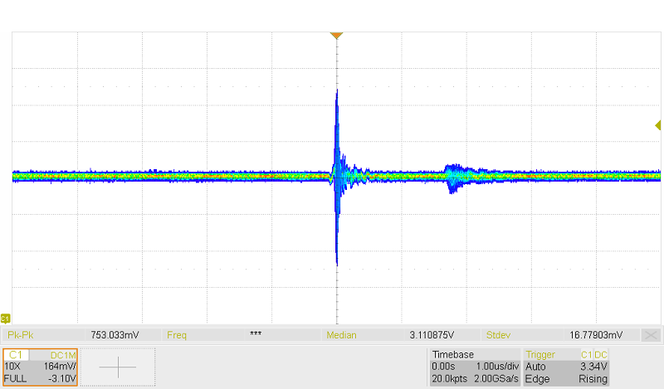Screen dimensions: 664x389
Task: Click the 164mV/ vertical scale value
Action: click(x=60, y=366)
